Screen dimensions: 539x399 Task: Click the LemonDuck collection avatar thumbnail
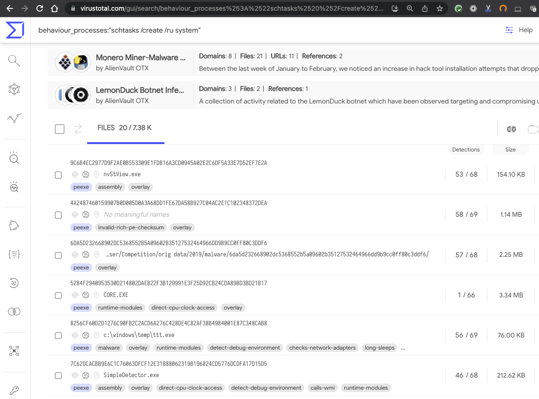pyautogui.click(x=73, y=95)
